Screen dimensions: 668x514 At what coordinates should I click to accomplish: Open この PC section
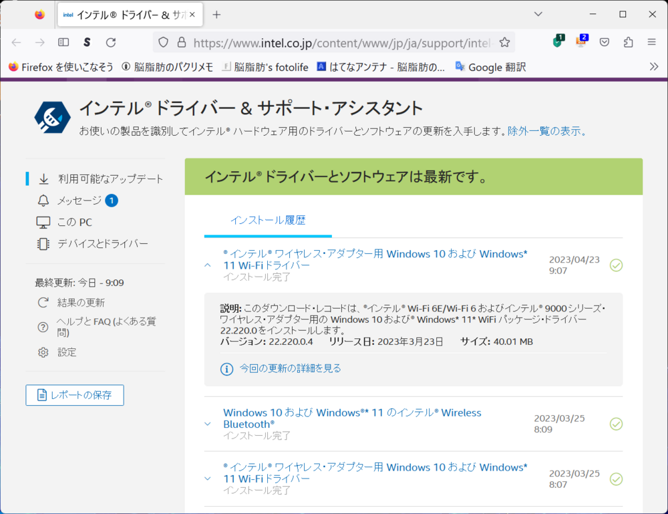coord(75,222)
